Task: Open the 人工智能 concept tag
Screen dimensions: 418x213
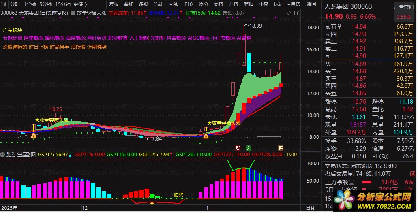Action: pyautogui.click(x=139, y=38)
